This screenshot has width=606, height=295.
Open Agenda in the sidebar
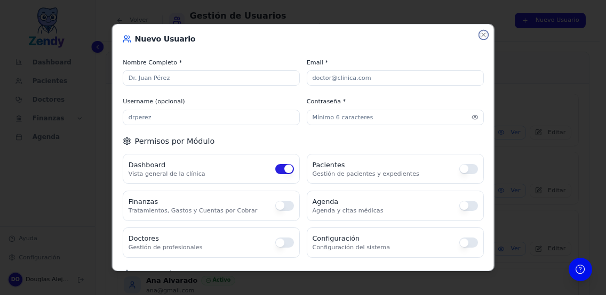[x=46, y=137]
